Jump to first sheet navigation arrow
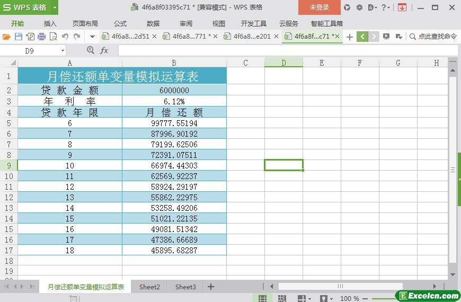461x302 pixels. (6, 287)
